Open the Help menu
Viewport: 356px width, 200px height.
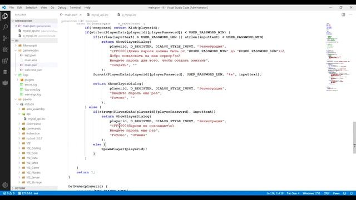coord(87,7)
